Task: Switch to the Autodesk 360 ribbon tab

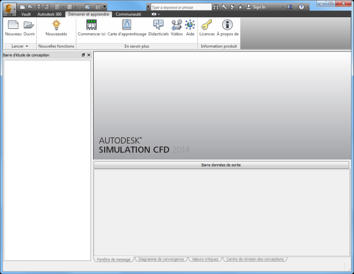Action: (x=50, y=14)
